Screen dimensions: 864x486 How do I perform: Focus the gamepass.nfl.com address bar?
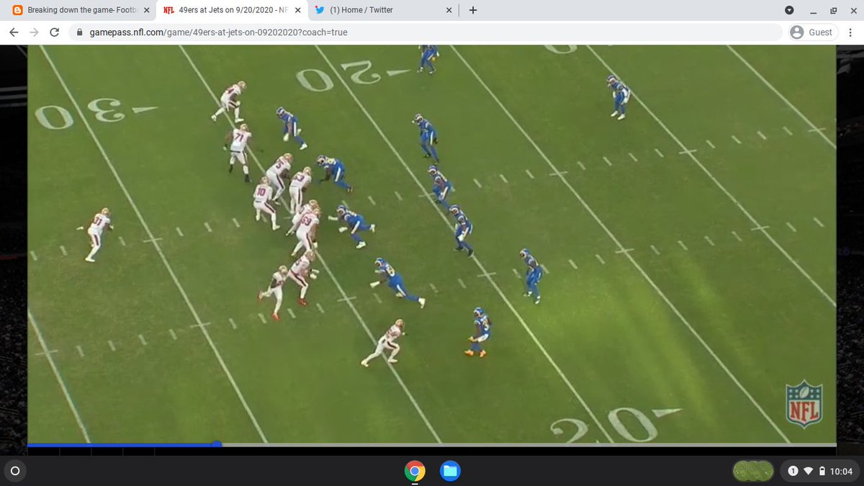click(425, 32)
